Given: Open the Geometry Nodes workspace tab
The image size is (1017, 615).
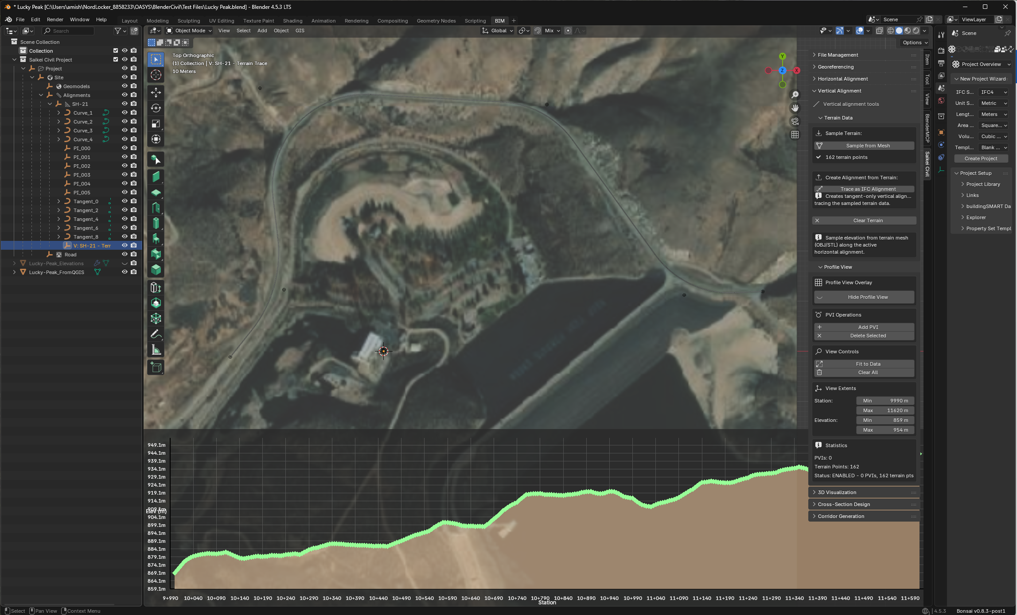Looking at the screenshot, I should [x=436, y=21].
